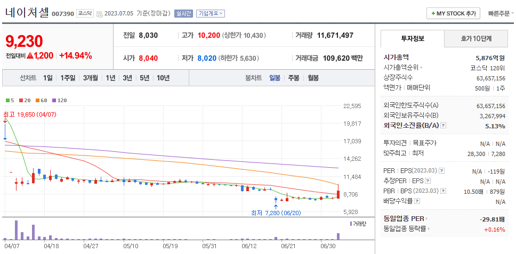
Task: Select the 1년 line chart period
Action: [x=110, y=78]
